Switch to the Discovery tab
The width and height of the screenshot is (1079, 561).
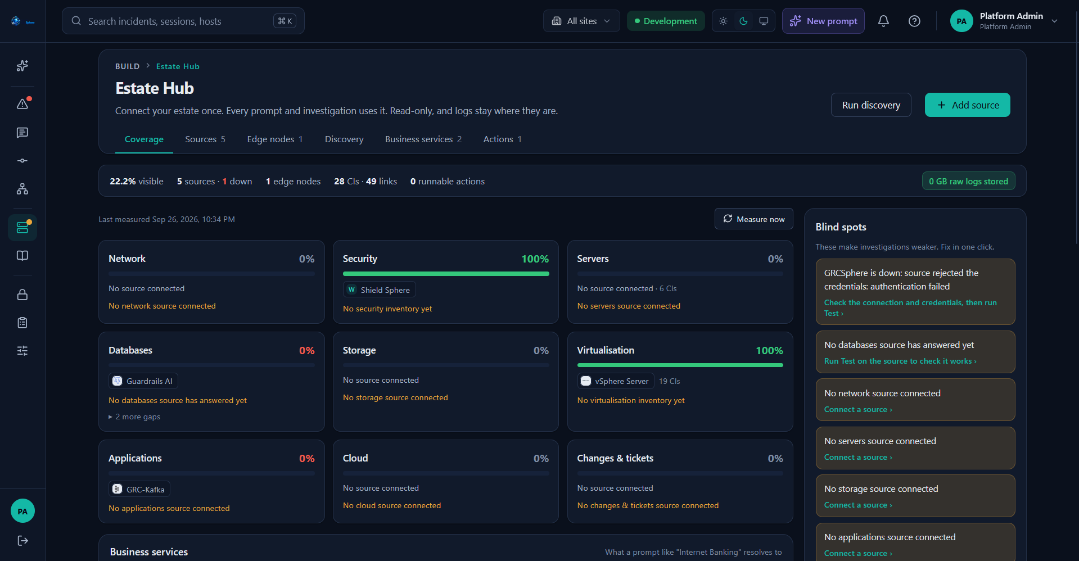pyautogui.click(x=344, y=139)
